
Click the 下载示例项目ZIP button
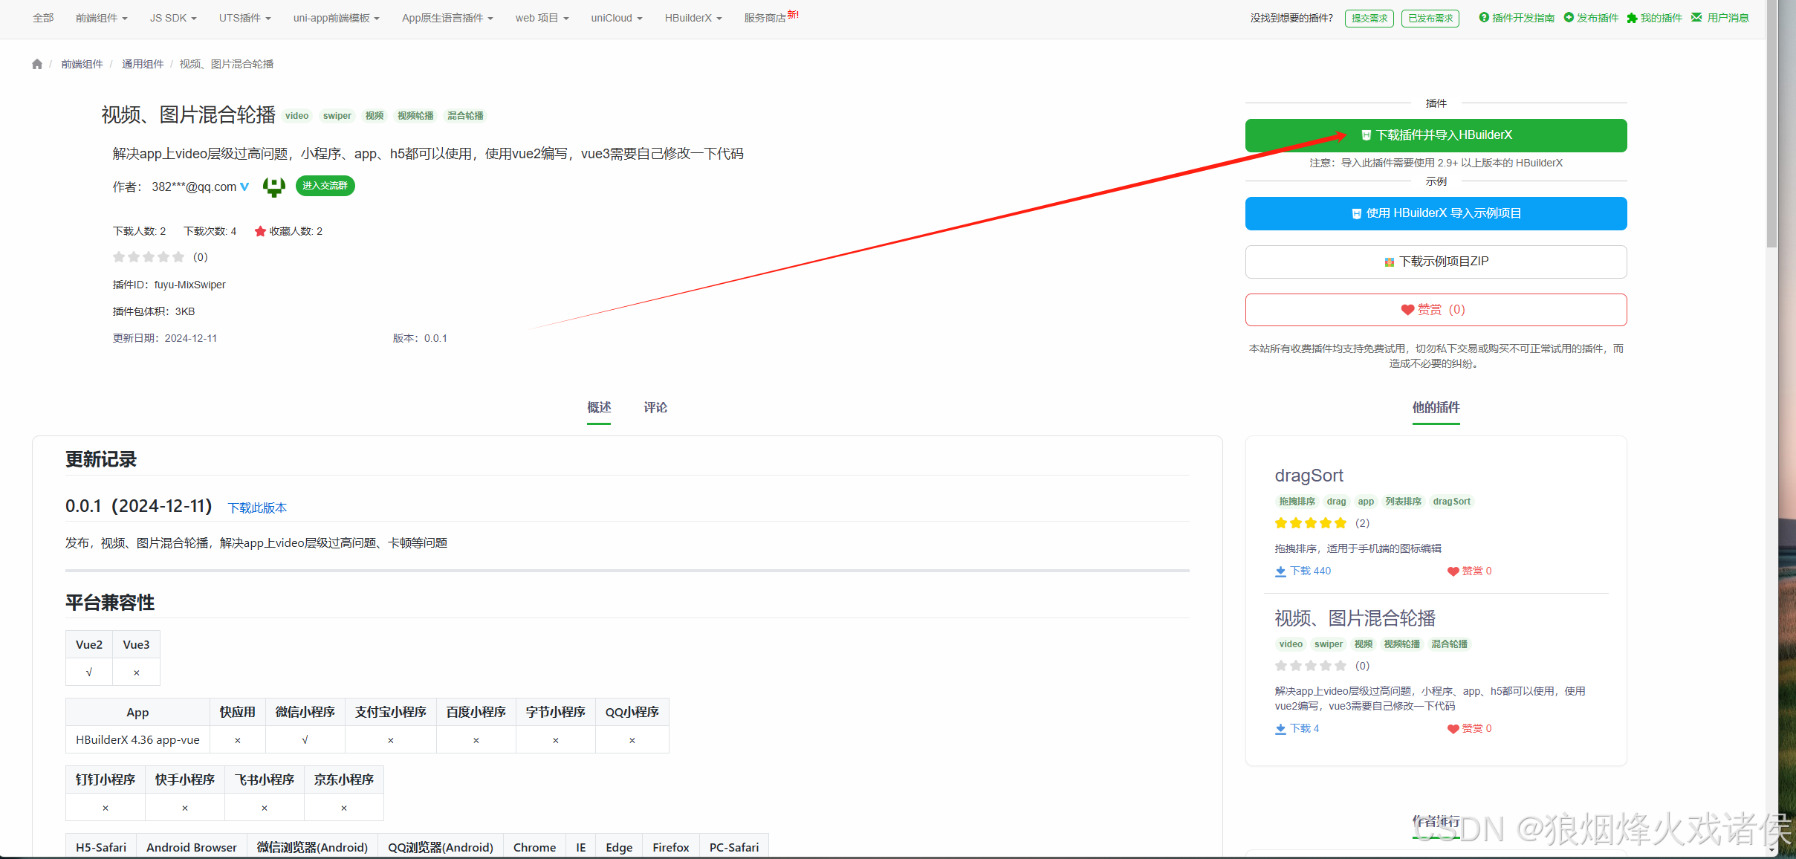pyautogui.click(x=1436, y=262)
